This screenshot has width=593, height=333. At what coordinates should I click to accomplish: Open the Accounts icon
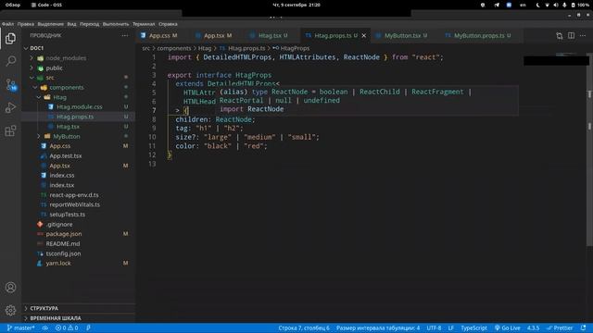(x=10, y=288)
